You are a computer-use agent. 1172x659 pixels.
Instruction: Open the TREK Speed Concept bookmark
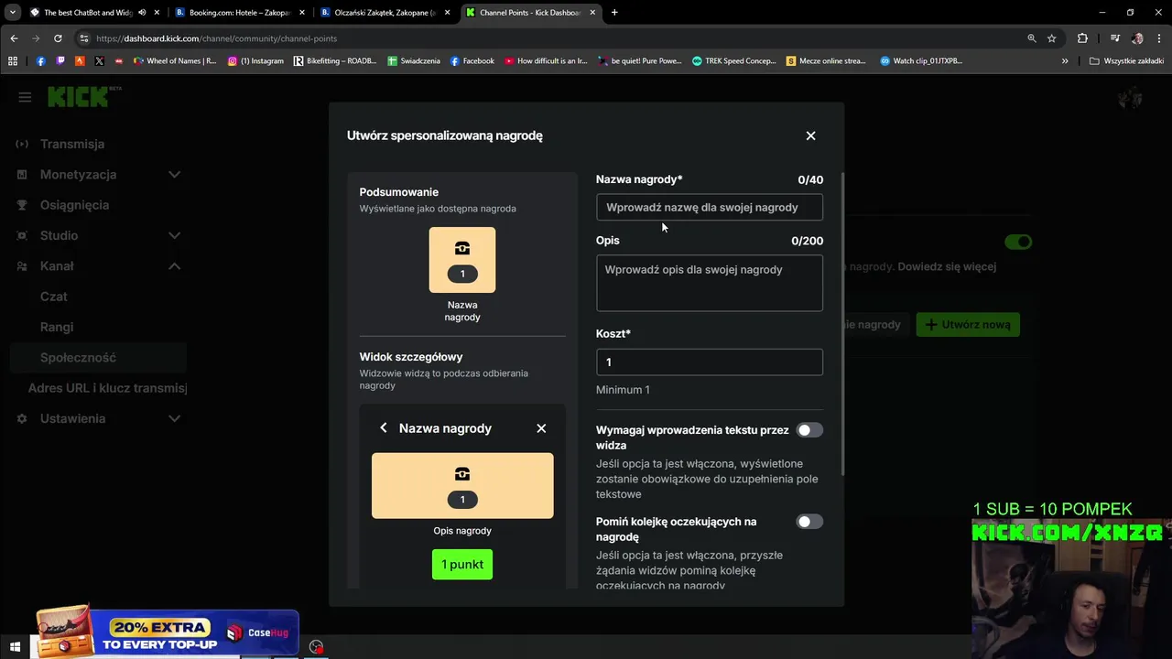(734, 60)
